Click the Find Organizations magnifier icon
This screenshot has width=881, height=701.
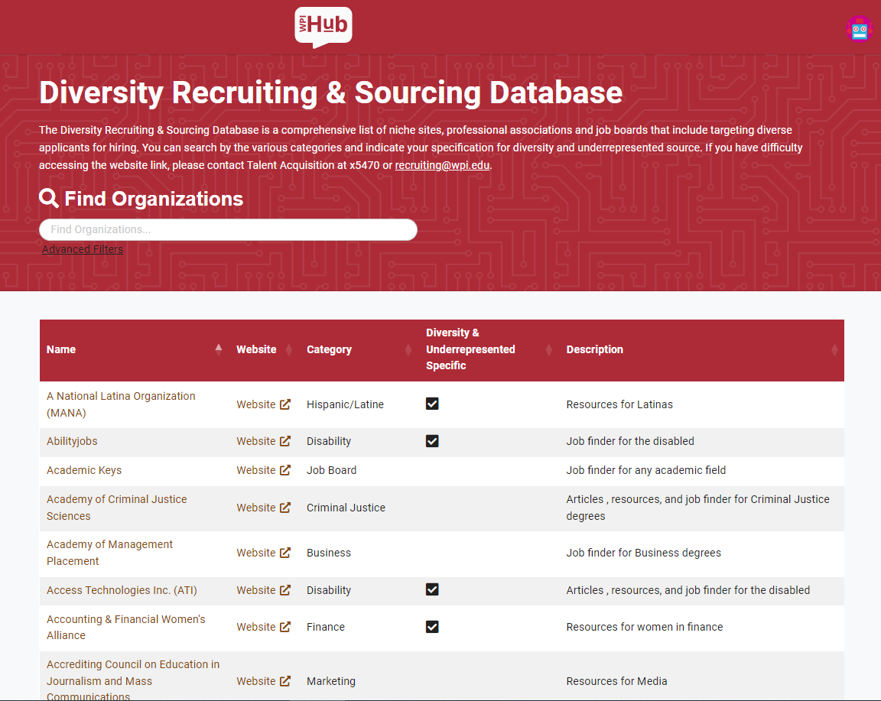[x=49, y=199]
